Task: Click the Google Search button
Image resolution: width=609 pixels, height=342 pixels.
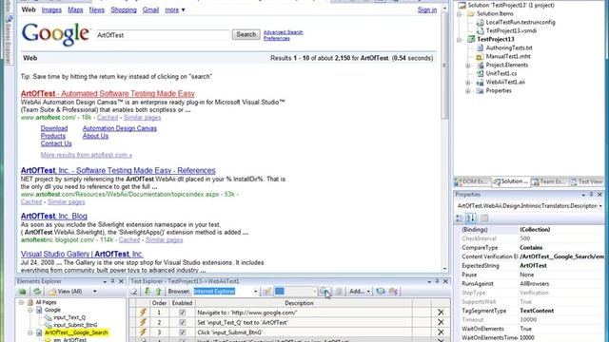Action: 246,34
